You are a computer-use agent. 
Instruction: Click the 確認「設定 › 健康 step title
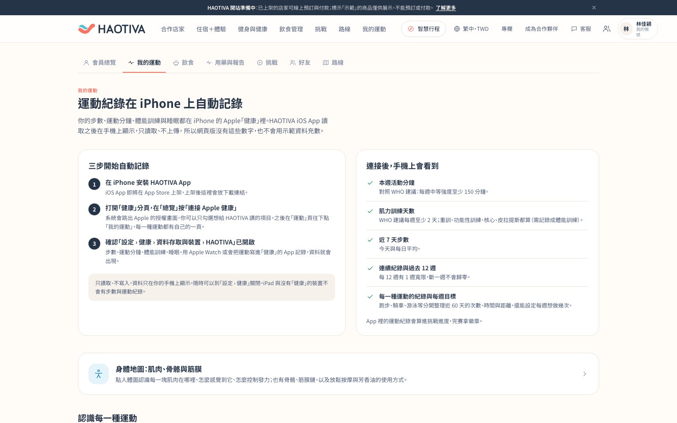pyautogui.click(x=180, y=242)
